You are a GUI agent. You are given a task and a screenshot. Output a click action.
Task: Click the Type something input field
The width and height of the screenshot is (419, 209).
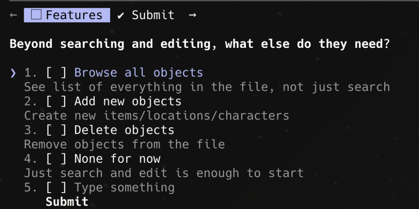coord(124,187)
